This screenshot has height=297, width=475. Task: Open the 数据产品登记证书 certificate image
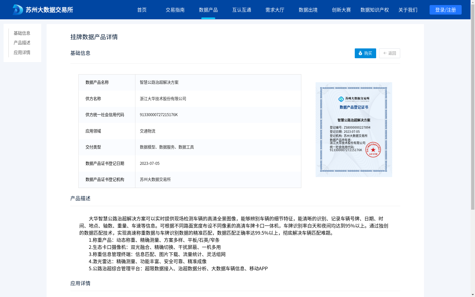354,129
